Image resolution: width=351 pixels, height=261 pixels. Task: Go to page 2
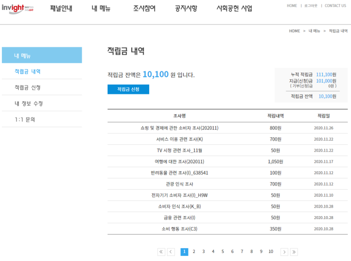coord(194,252)
